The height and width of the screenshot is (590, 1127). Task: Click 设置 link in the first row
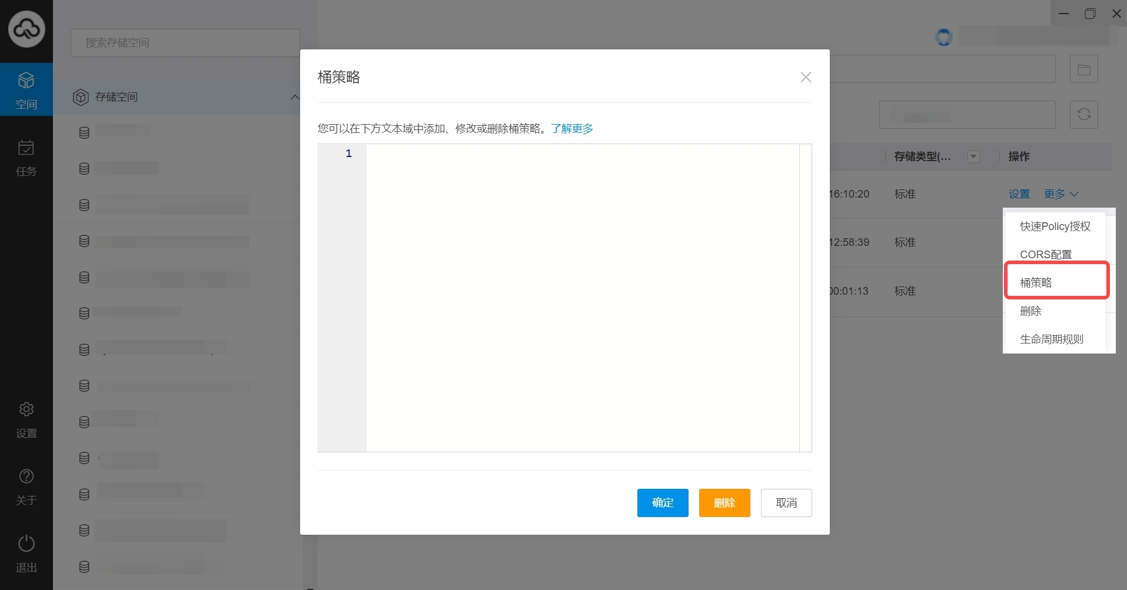coord(1019,194)
